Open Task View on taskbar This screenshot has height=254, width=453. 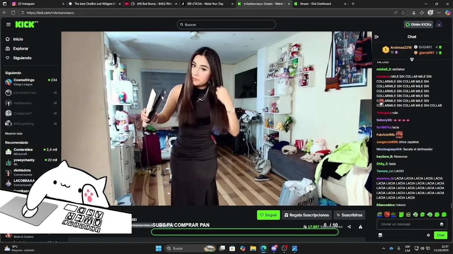[x=222, y=248]
